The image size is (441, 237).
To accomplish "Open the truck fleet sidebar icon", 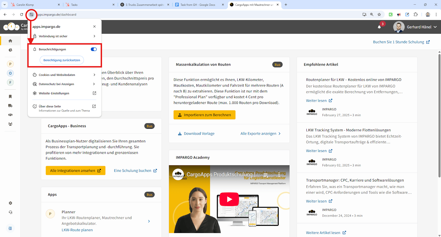I will pyautogui.click(x=10, y=106).
